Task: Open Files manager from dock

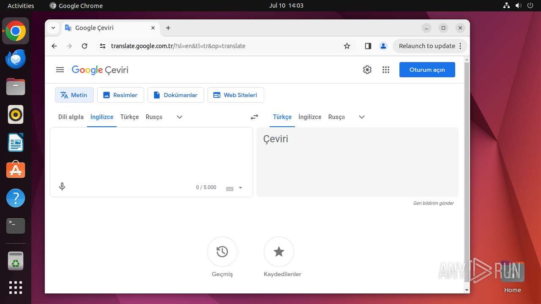Action: point(16,87)
